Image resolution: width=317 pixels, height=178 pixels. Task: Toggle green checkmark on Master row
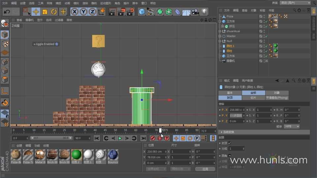tap(266, 36)
